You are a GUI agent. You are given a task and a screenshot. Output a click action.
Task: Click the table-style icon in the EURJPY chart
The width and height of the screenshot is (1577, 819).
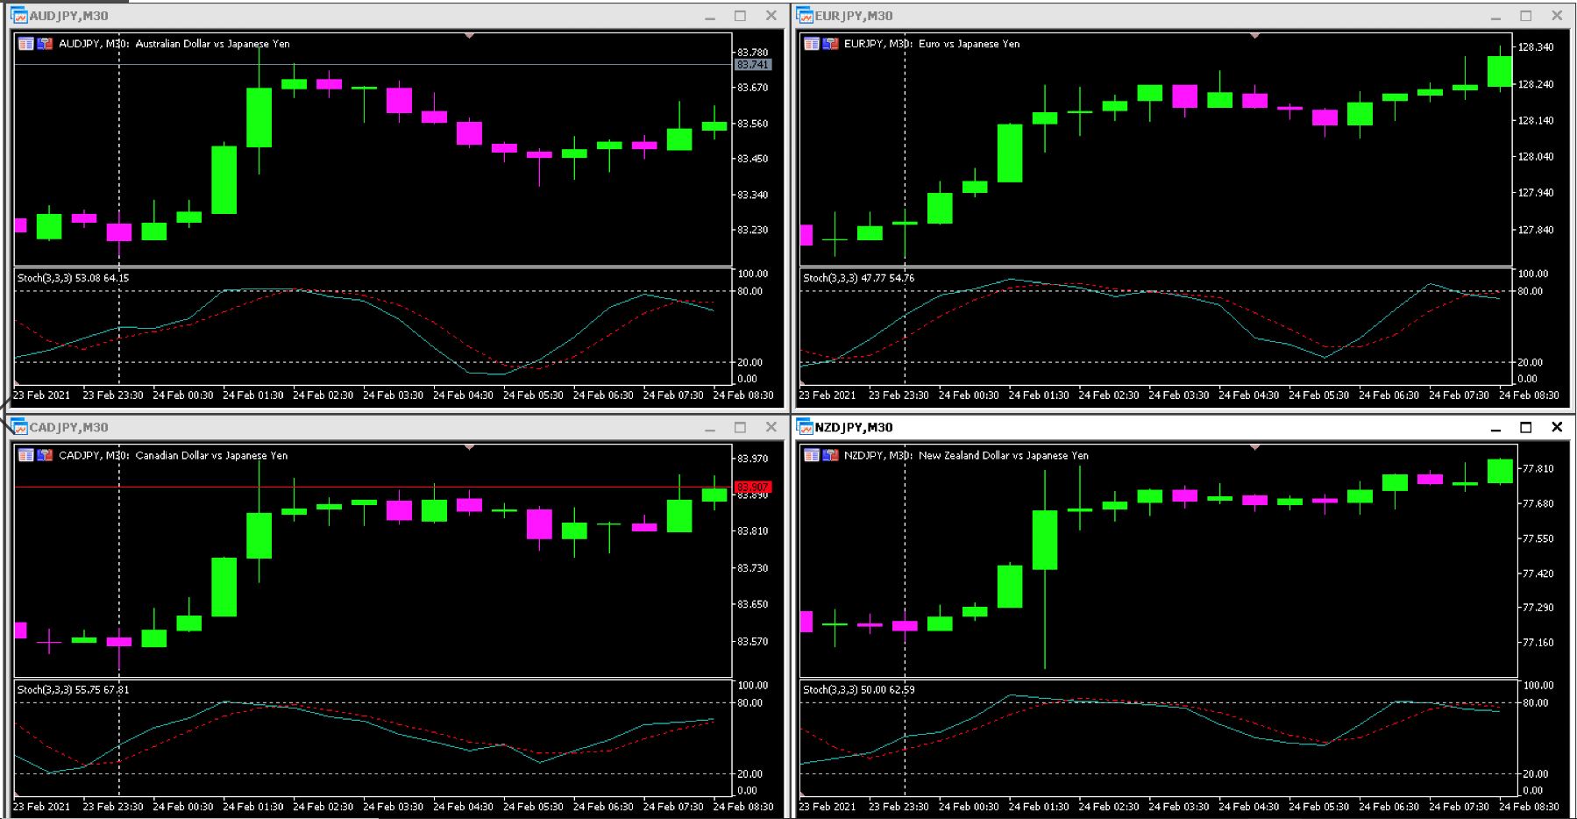(812, 44)
